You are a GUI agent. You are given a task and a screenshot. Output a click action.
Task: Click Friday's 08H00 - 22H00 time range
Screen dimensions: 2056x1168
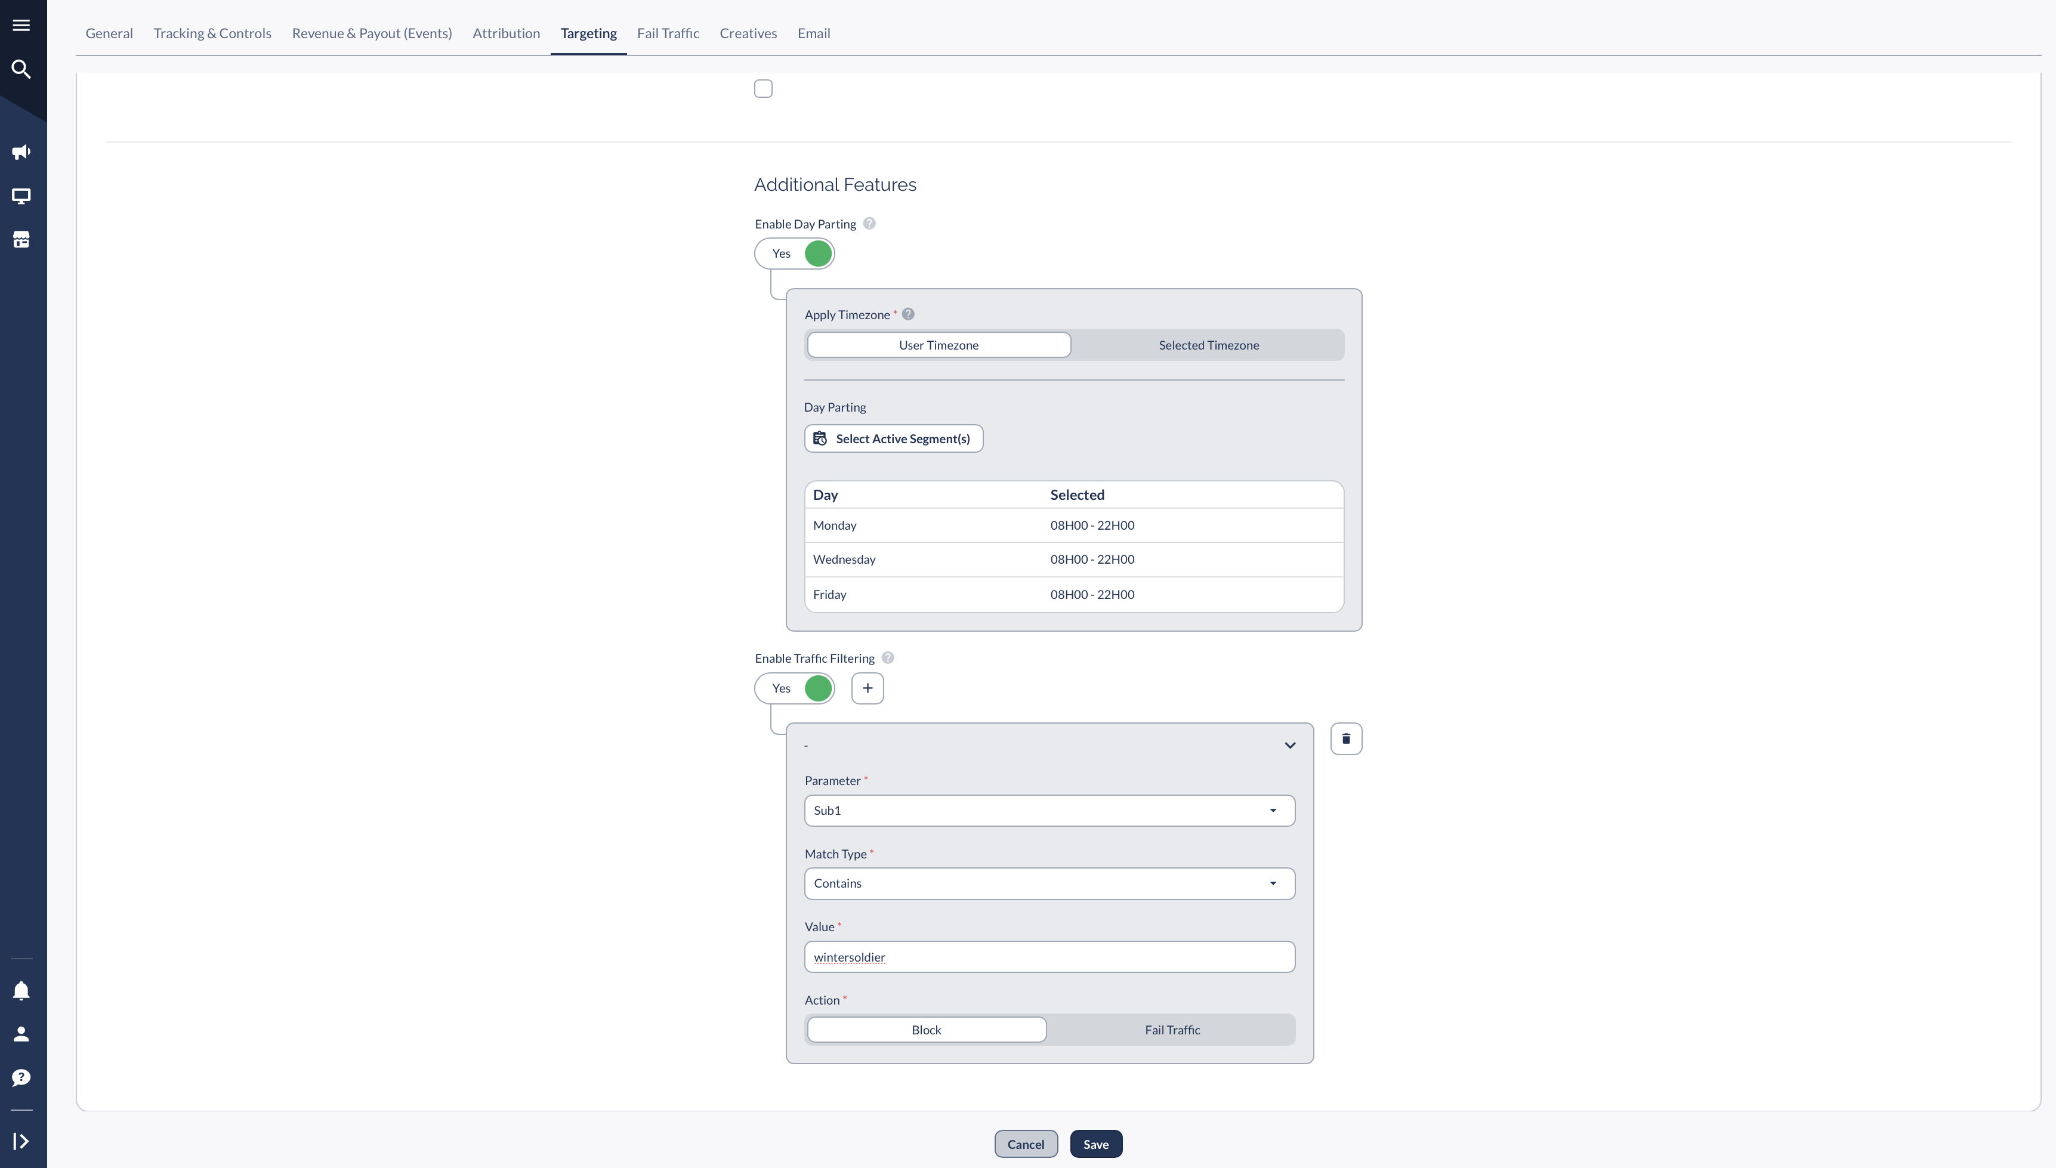pyautogui.click(x=1092, y=594)
